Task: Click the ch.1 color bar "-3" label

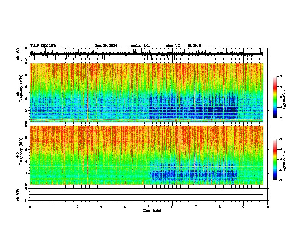Action: point(280,76)
